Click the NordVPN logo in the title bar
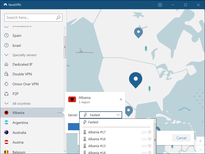The height and width of the screenshot is (154, 205). pos(5,5)
